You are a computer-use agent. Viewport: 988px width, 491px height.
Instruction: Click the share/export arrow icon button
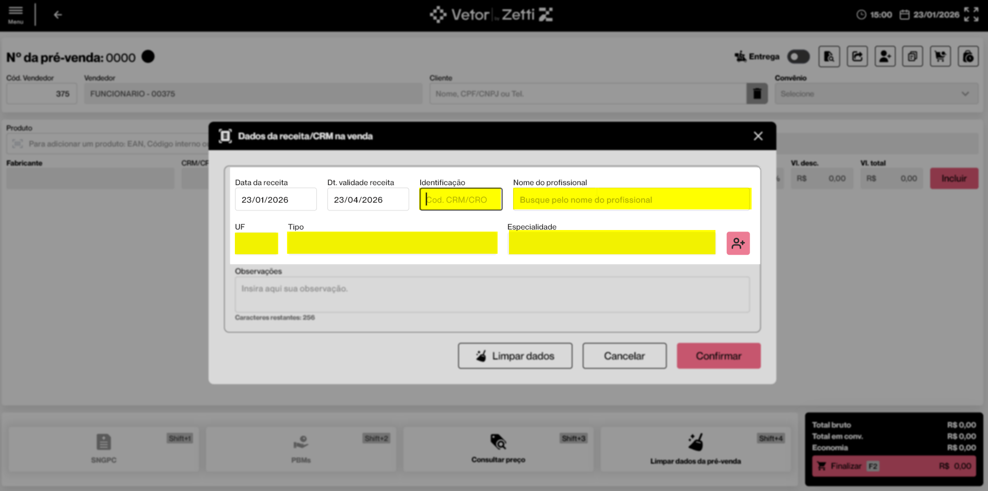click(857, 57)
